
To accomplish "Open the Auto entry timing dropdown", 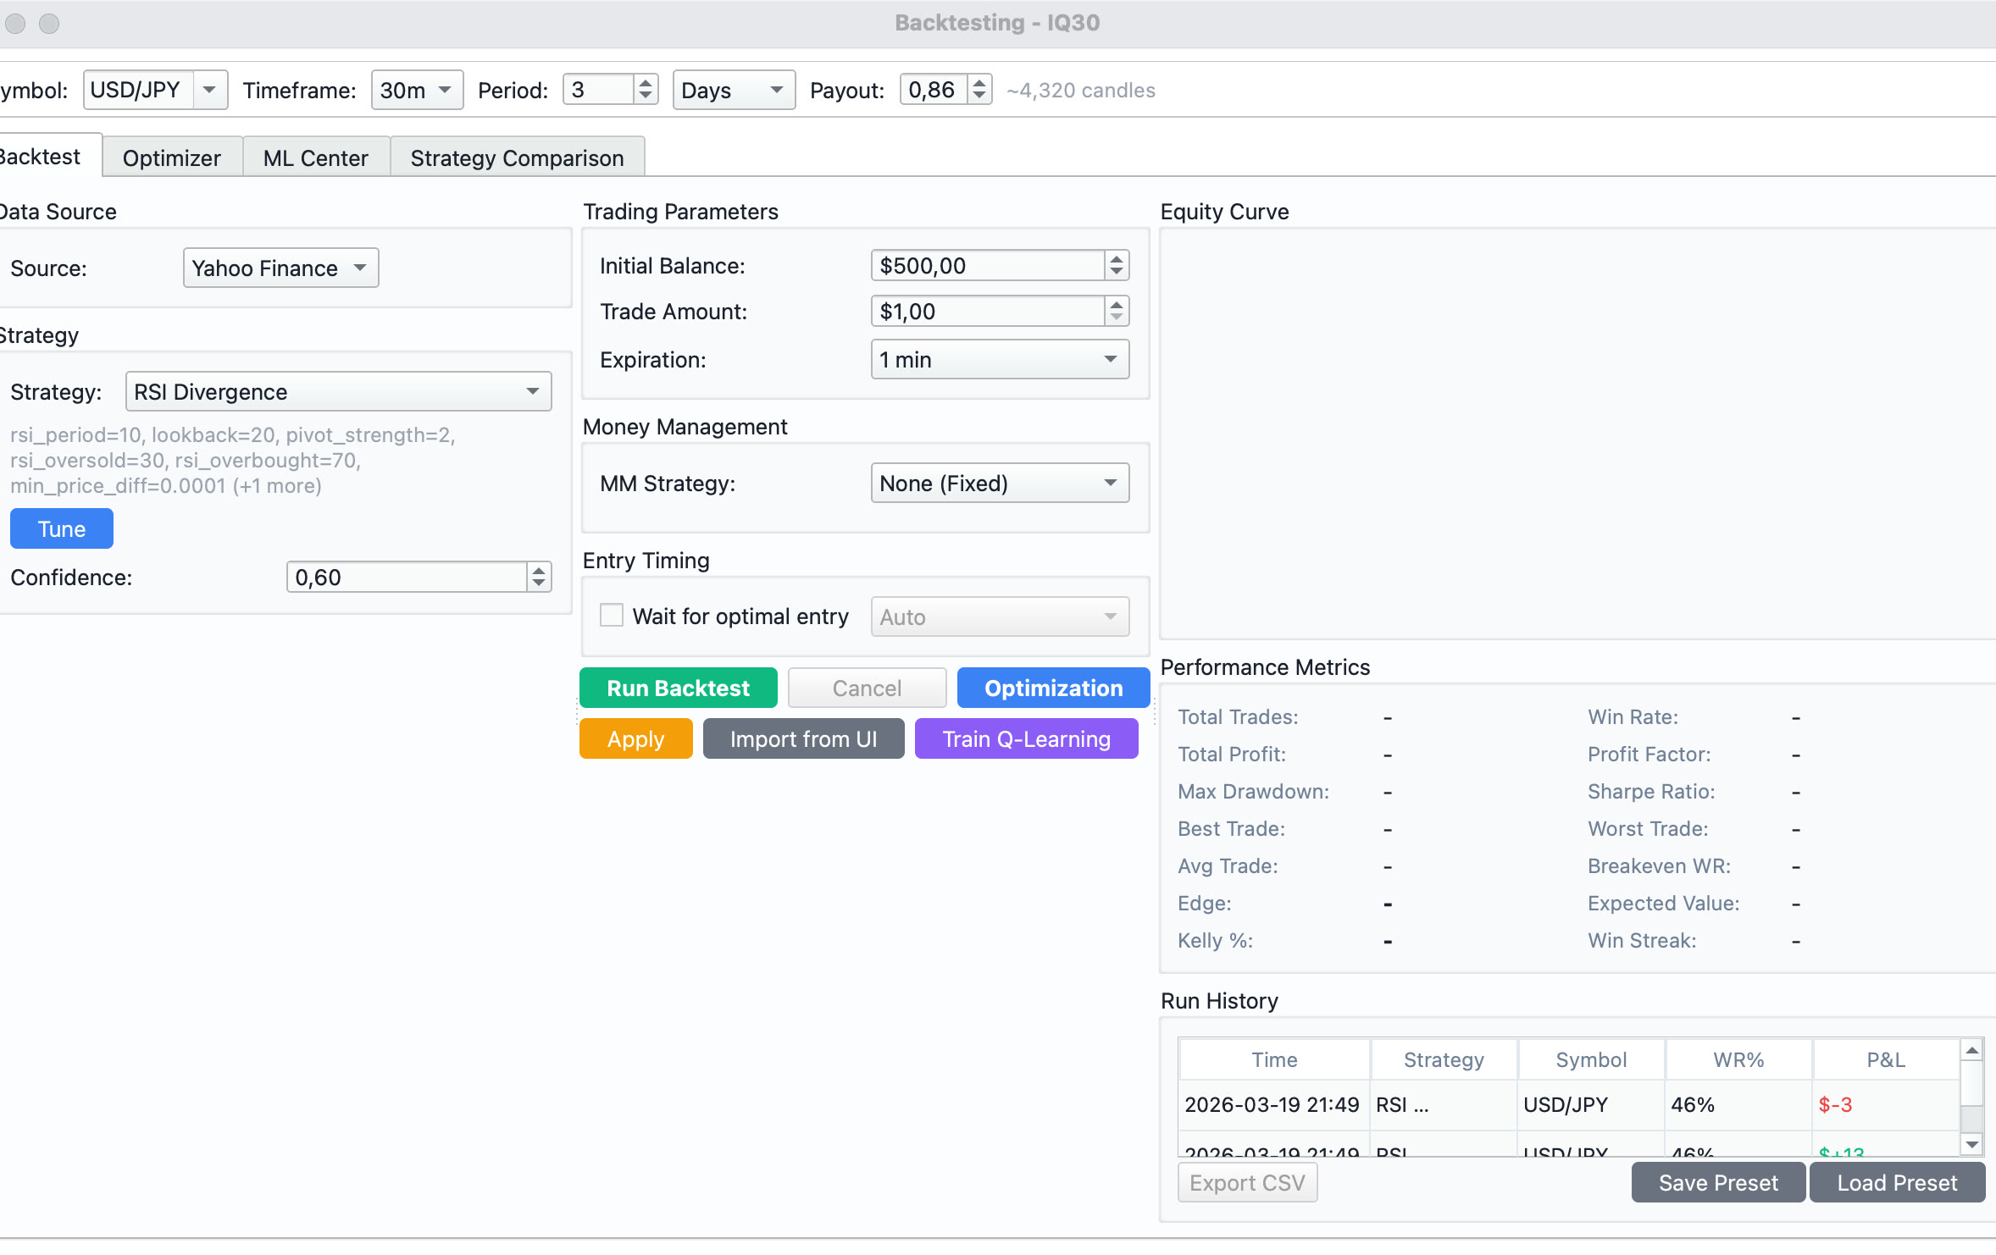I will coord(1000,617).
